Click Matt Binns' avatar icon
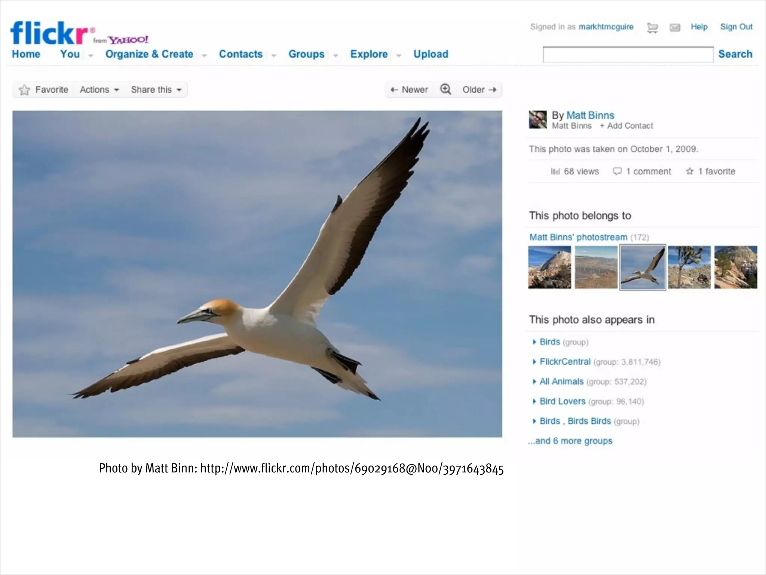 pos(537,120)
